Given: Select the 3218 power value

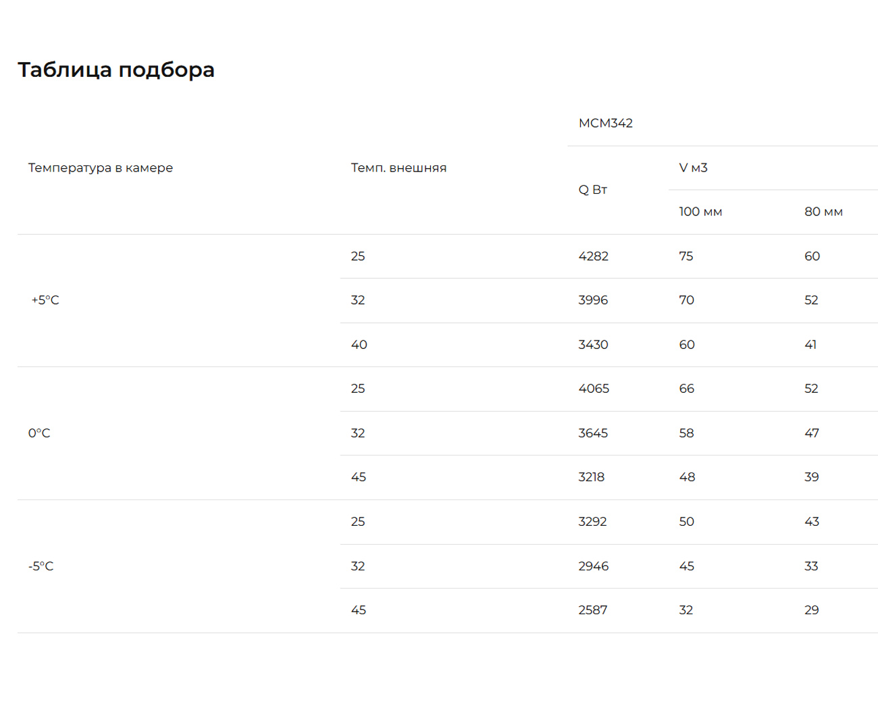Looking at the screenshot, I should (591, 477).
